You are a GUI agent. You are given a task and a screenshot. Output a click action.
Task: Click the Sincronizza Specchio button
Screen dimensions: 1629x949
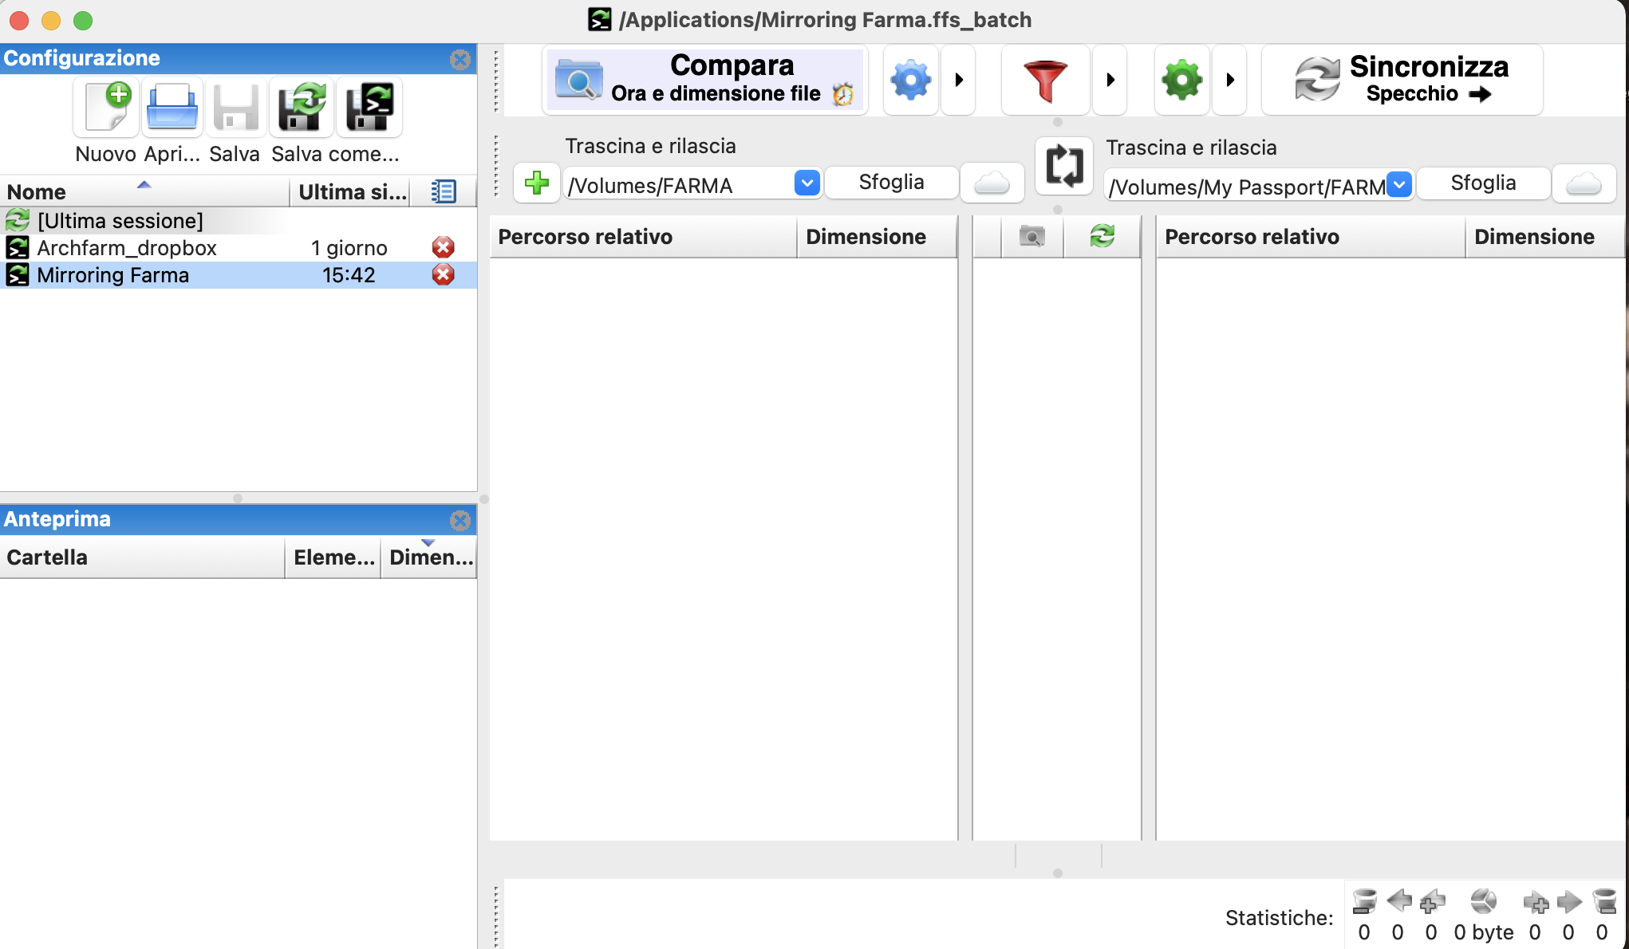point(1402,80)
